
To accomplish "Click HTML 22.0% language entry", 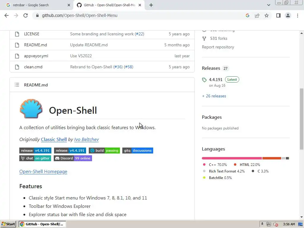I will (x=247, y=164).
